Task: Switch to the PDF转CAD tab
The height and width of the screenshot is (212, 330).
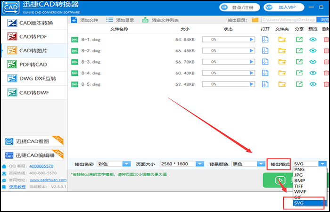Action: pyautogui.click(x=34, y=65)
